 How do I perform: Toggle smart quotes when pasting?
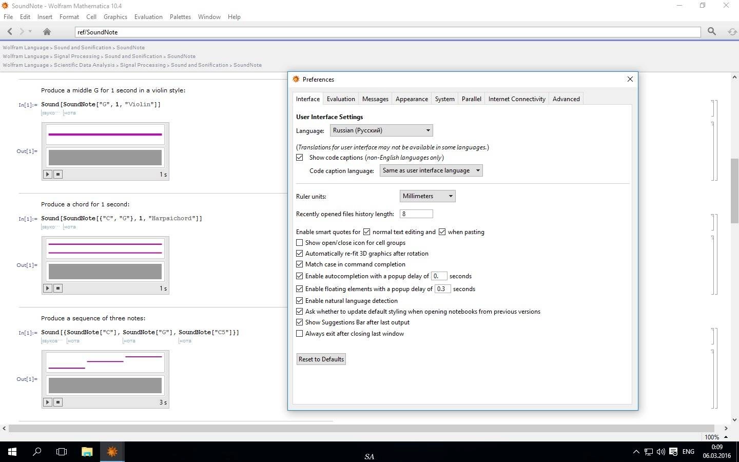click(x=442, y=232)
